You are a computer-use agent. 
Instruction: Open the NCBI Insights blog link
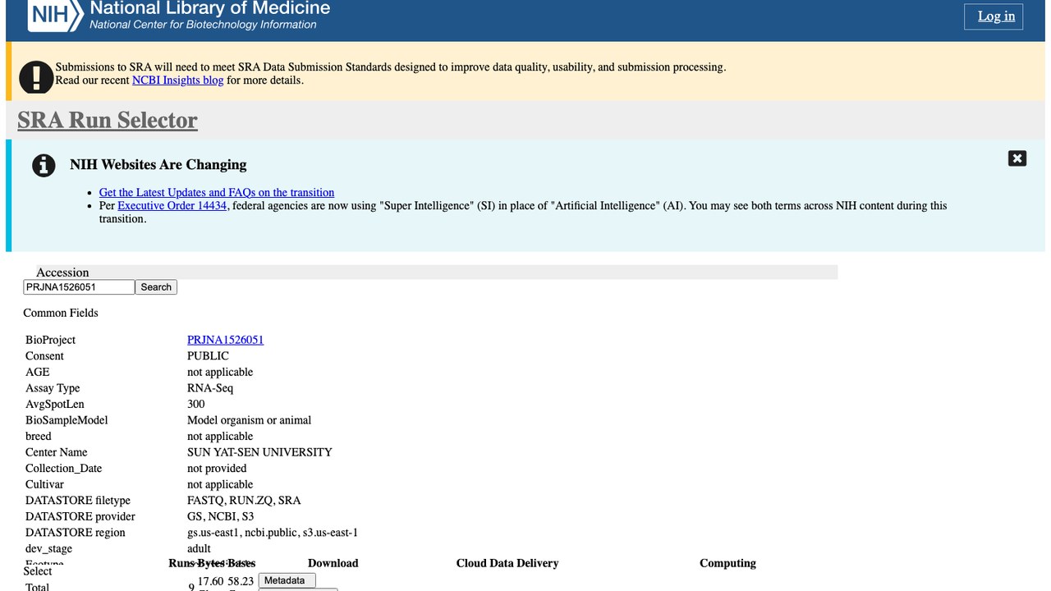coord(177,80)
